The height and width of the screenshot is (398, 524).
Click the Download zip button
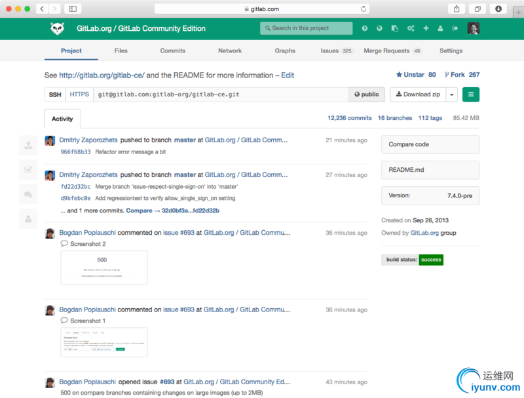click(418, 94)
